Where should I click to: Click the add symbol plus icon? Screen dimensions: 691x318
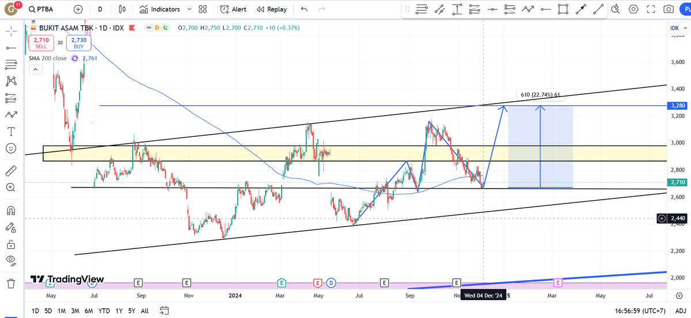[x=78, y=9]
